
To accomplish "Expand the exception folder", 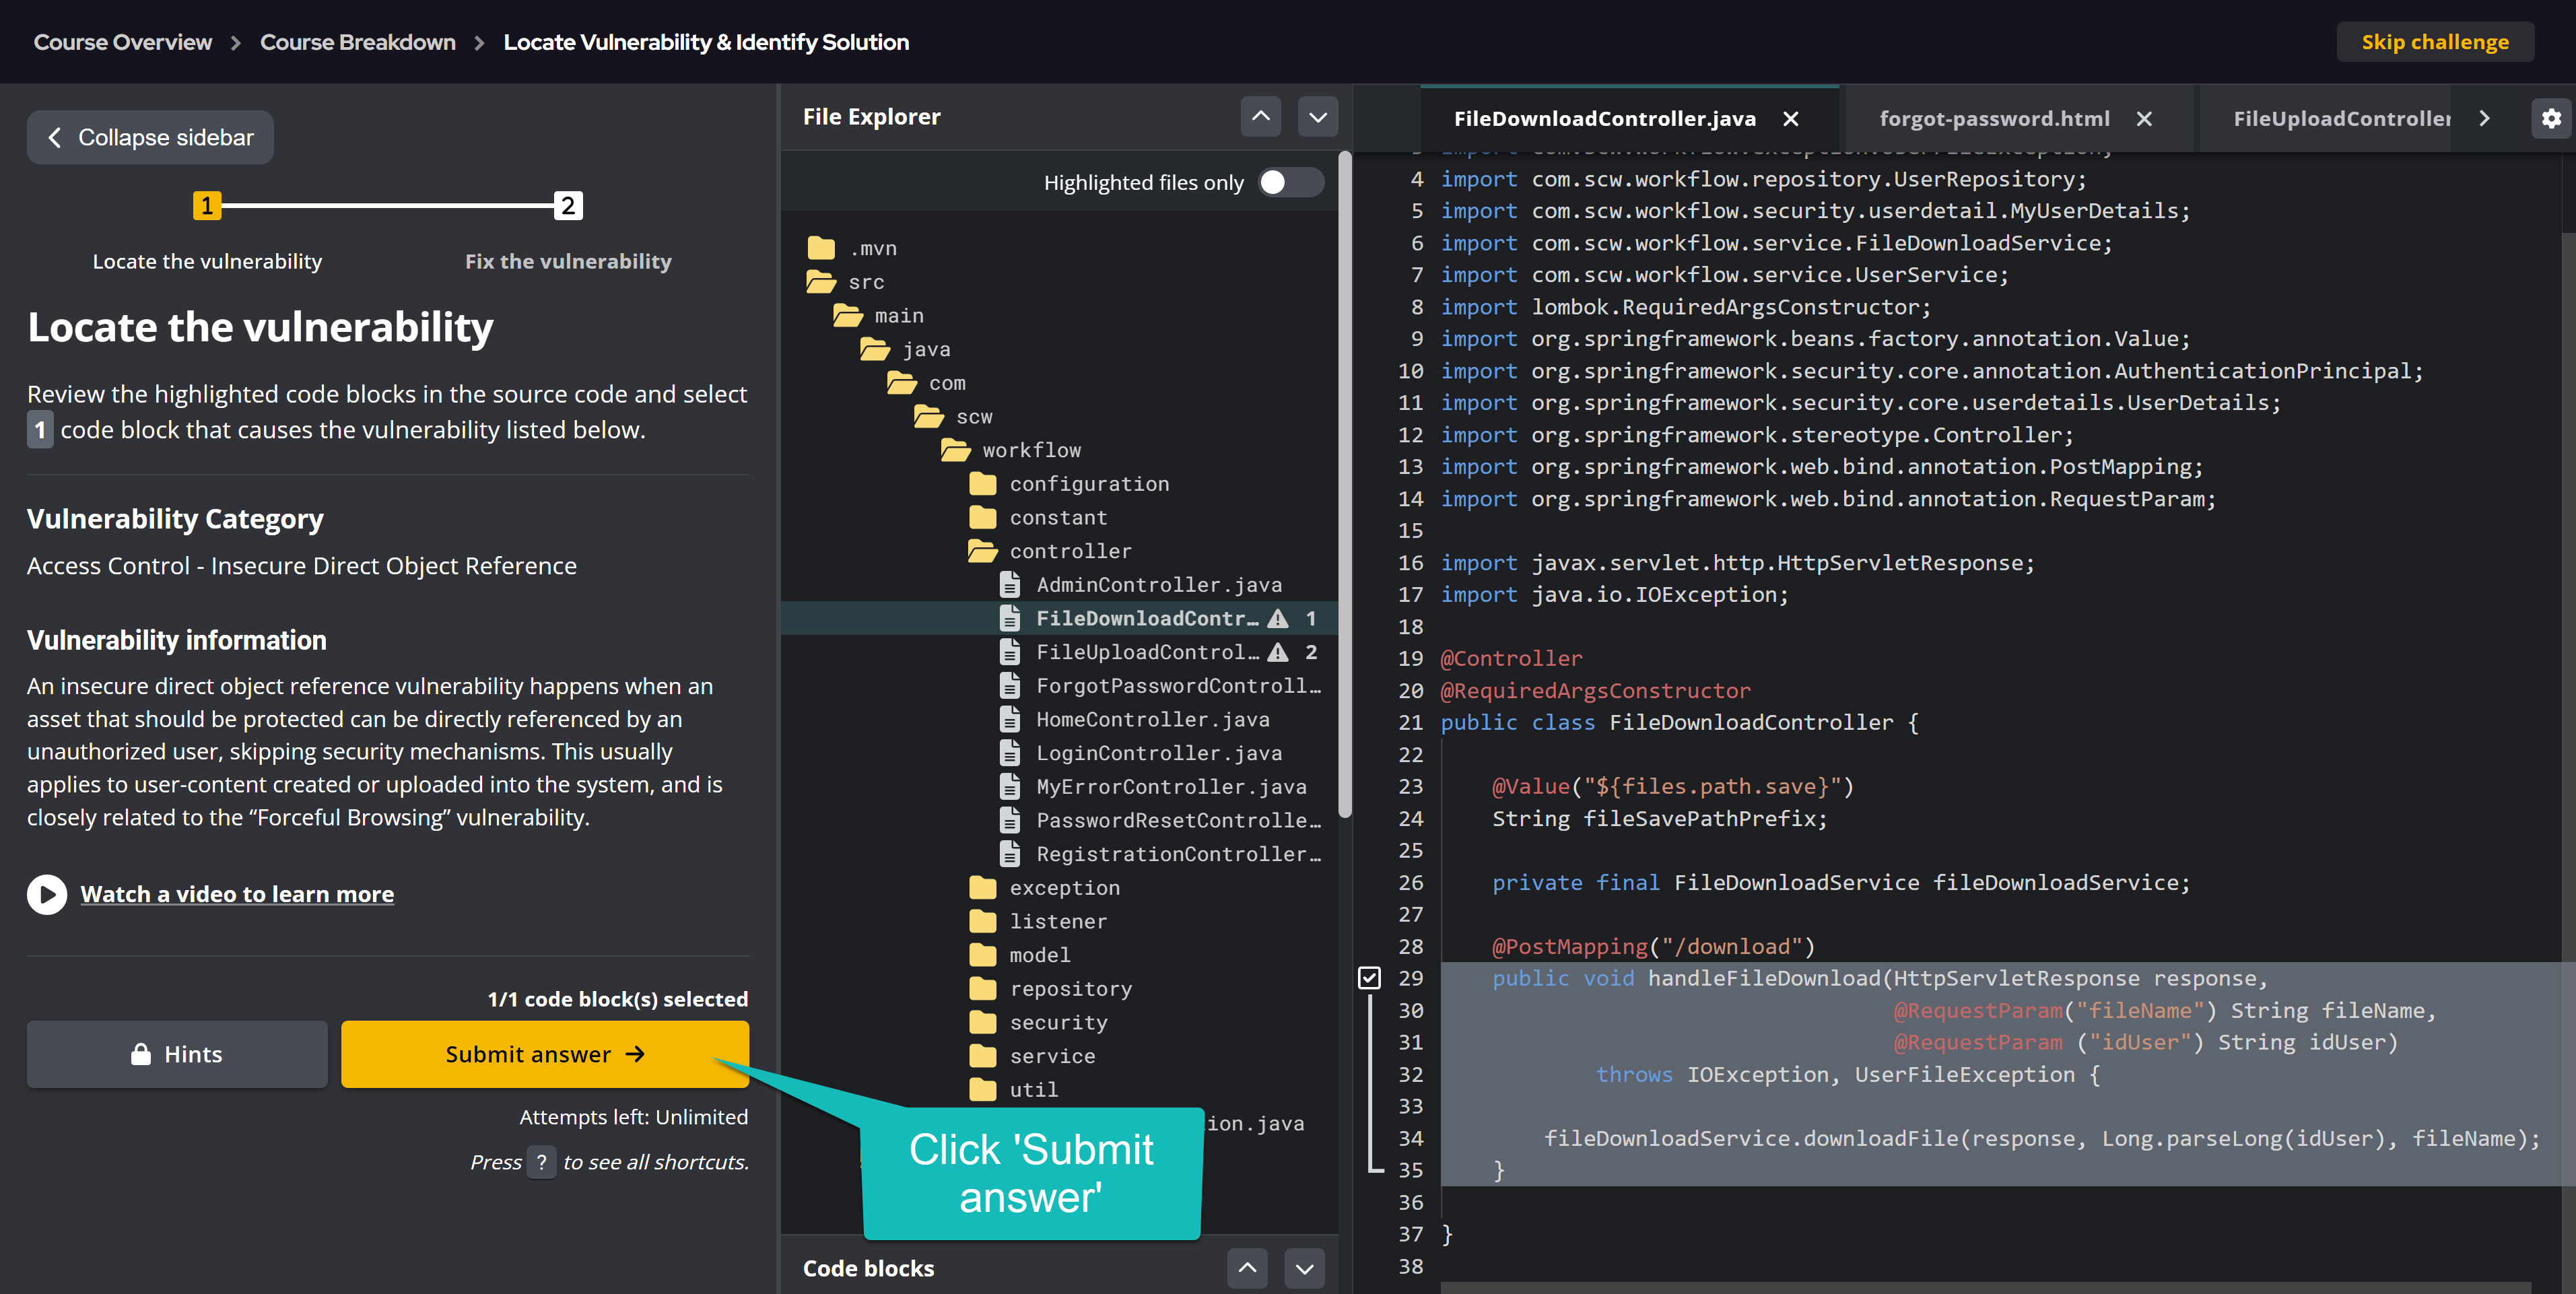I will coord(1044,888).
